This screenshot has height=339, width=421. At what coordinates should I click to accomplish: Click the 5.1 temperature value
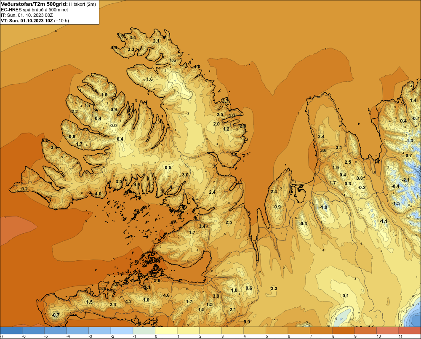coord(147,288)
